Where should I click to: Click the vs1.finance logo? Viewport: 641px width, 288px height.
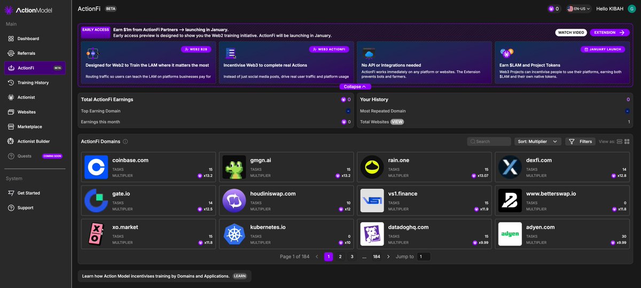coord(372,200)
